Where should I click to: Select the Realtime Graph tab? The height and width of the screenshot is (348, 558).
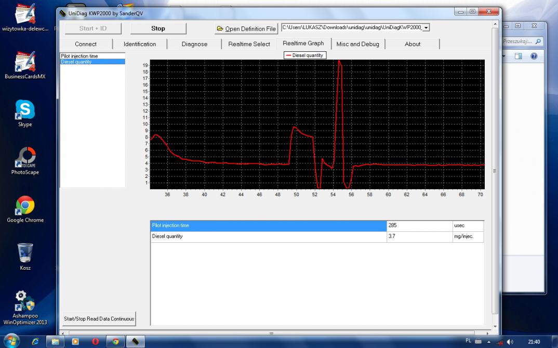click(303, 44)
